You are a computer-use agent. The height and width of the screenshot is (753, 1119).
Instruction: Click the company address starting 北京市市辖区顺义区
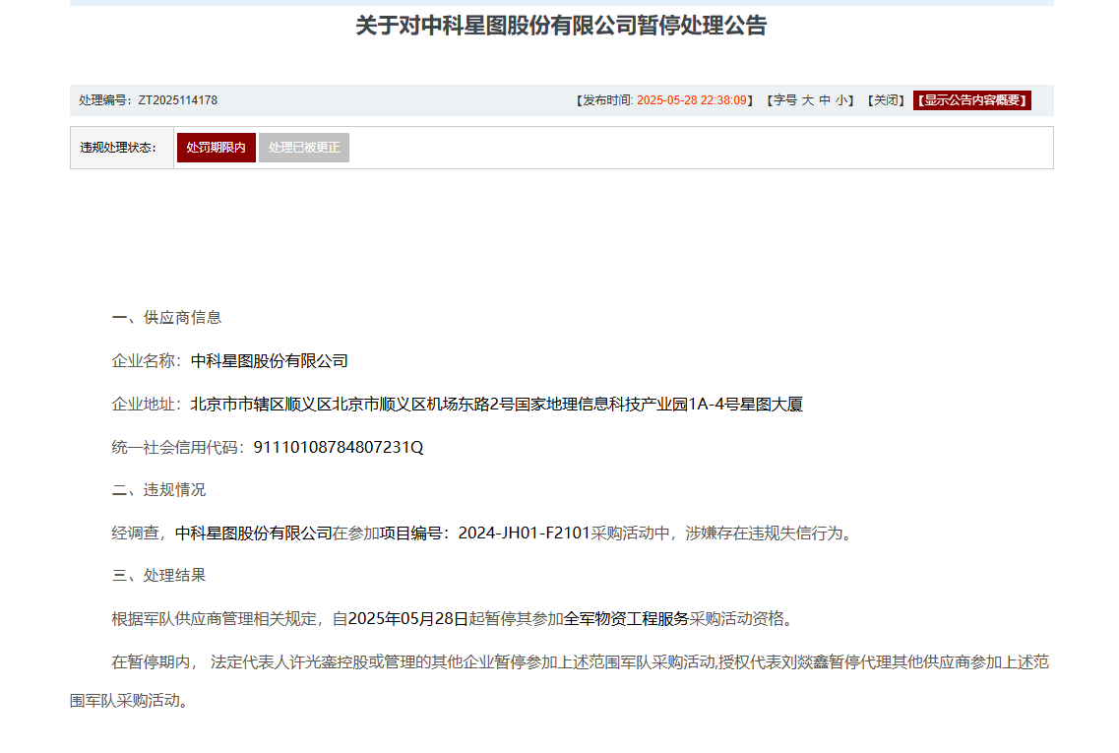pyautogui.click(x=497, y=405)
